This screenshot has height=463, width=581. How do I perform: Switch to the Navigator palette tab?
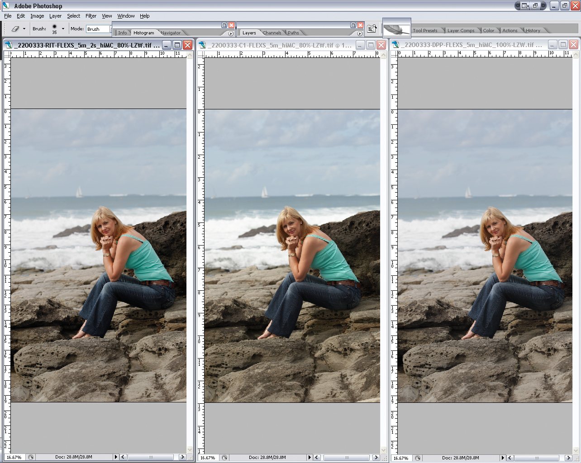(x=171, y=33)
